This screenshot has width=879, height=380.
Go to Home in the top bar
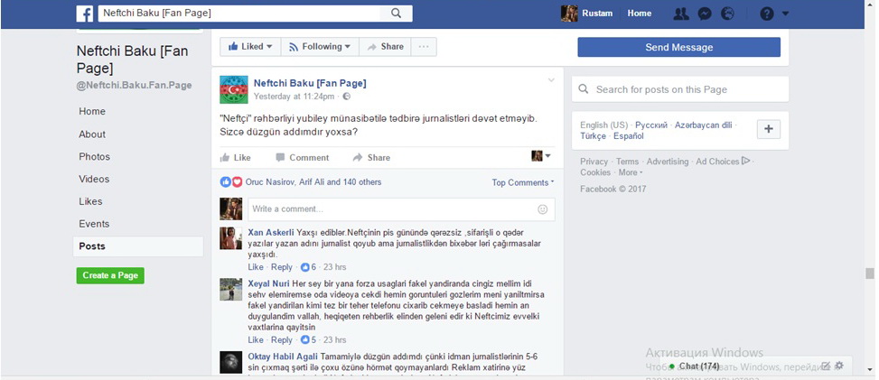point(639,14)
